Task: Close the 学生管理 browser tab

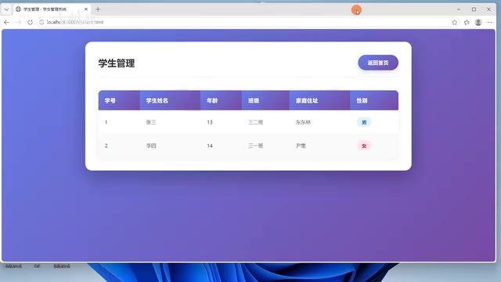Action: [86, 9]
